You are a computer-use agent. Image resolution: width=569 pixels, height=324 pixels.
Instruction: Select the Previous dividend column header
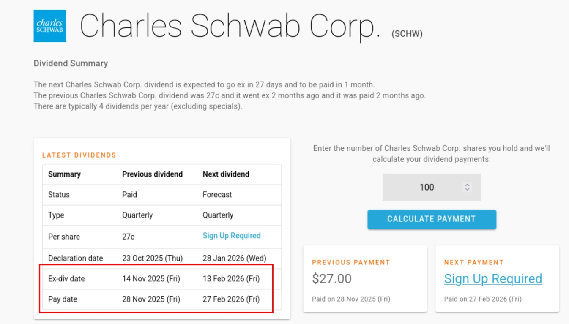pyautogui.click(x=152, y=174)
